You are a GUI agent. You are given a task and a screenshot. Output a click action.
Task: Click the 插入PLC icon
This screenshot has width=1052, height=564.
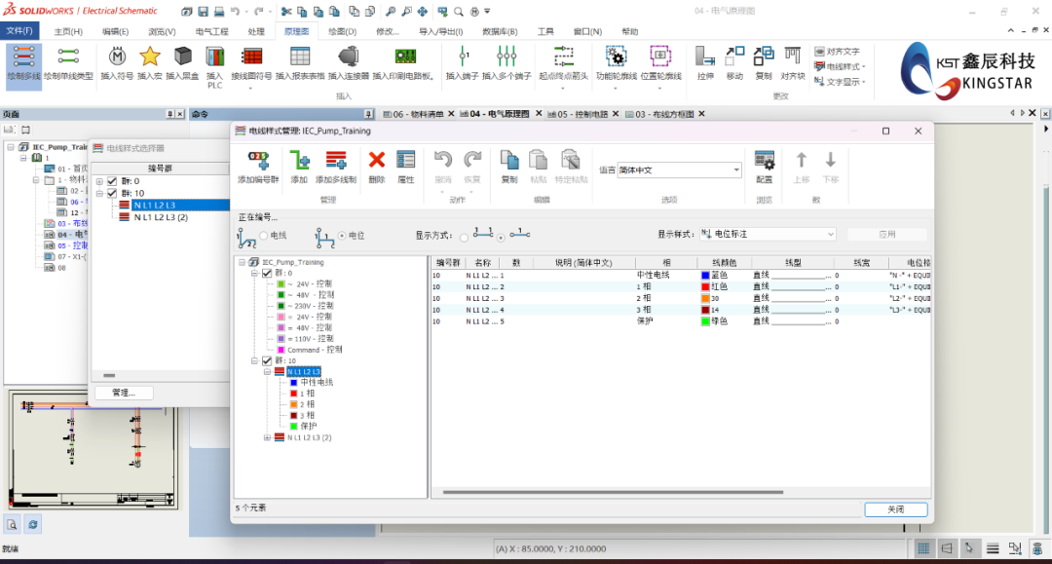click(214, 56)
